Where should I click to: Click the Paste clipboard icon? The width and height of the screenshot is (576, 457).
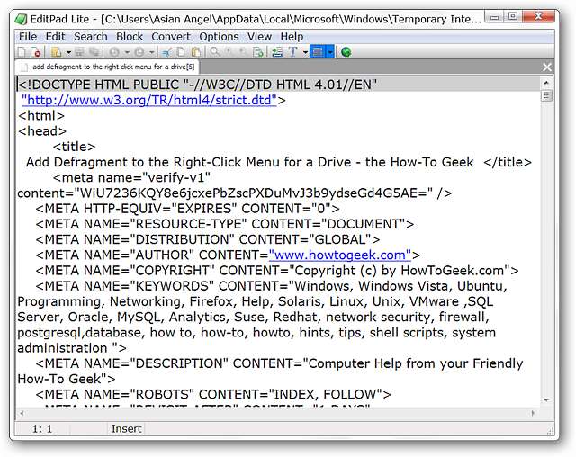pos(195,52)
